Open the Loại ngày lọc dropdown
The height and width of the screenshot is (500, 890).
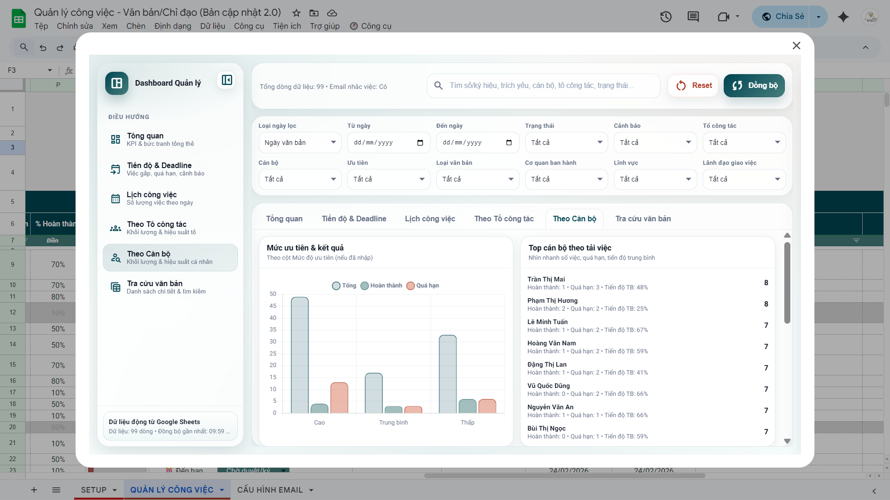tap(299, 143)
